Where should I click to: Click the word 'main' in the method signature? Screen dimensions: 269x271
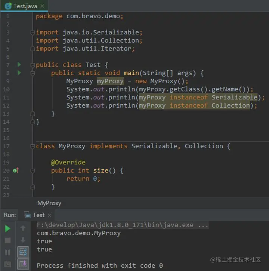(x=131, y=73)
